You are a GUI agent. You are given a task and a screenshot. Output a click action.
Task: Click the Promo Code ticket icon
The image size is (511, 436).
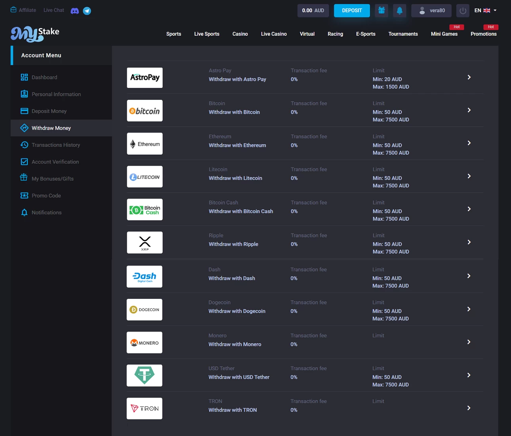pyautogui.click(x=24, y=195)
